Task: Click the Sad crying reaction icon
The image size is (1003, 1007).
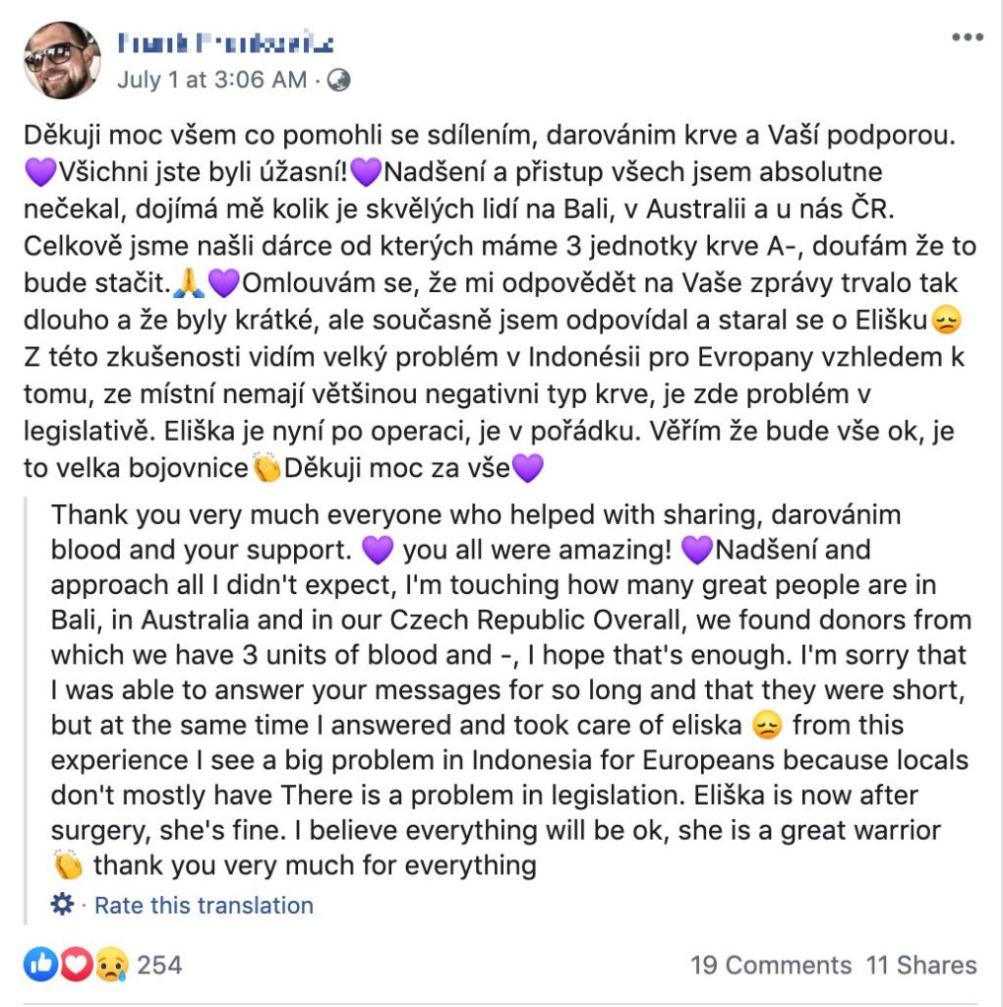Action: coord(110,965)
